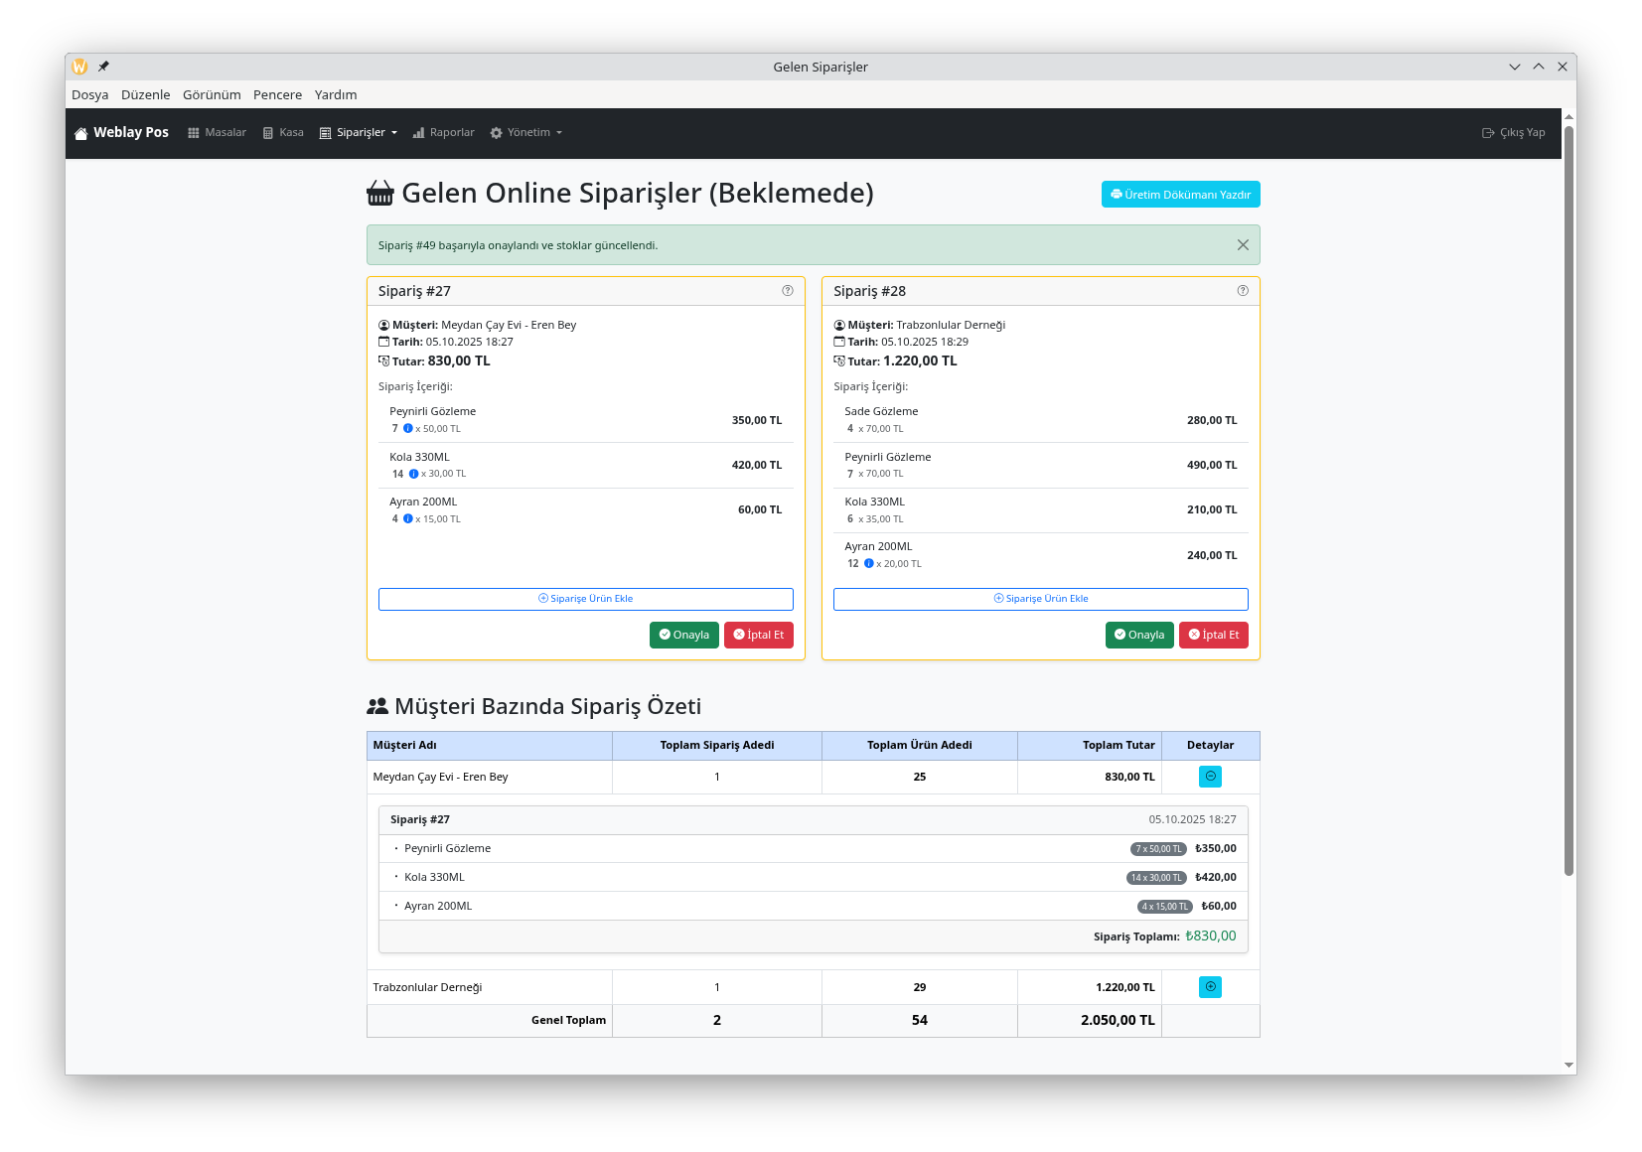Click info icon beside Ayran 200ML quantity 12
The height and width of the screenshot is (1152, 1642).
pyautogui.click(x=869, y=564)
